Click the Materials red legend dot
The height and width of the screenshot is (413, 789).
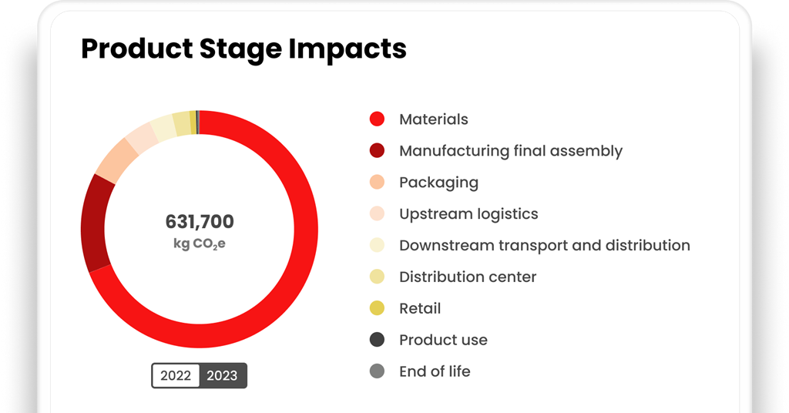click(377, 119)
